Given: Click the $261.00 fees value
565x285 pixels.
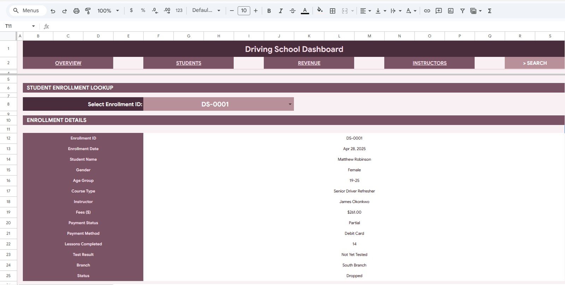Looking at the screenshot, I should (354, 212).
